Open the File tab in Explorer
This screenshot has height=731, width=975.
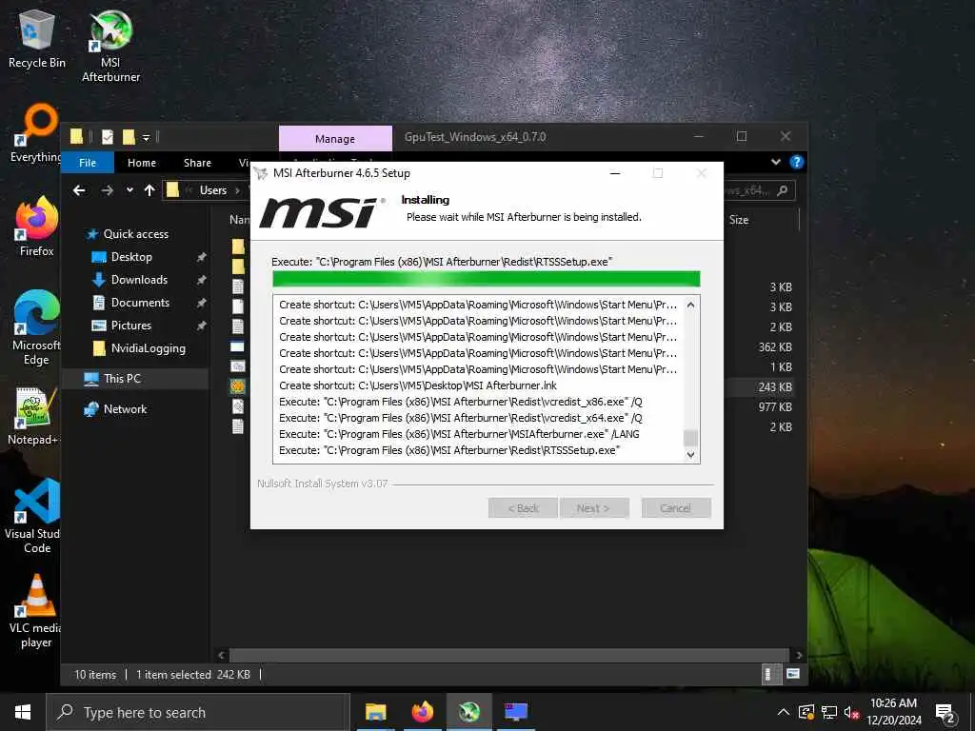88,162
